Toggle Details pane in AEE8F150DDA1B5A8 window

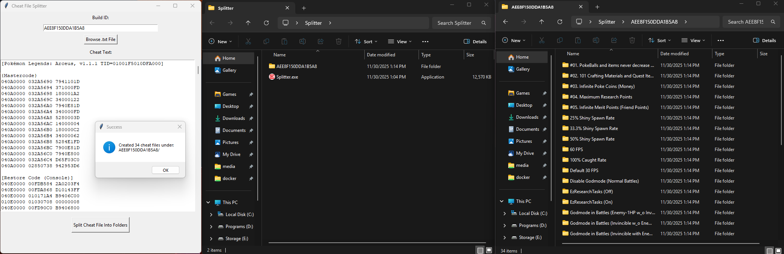click(x=765, y=41)
